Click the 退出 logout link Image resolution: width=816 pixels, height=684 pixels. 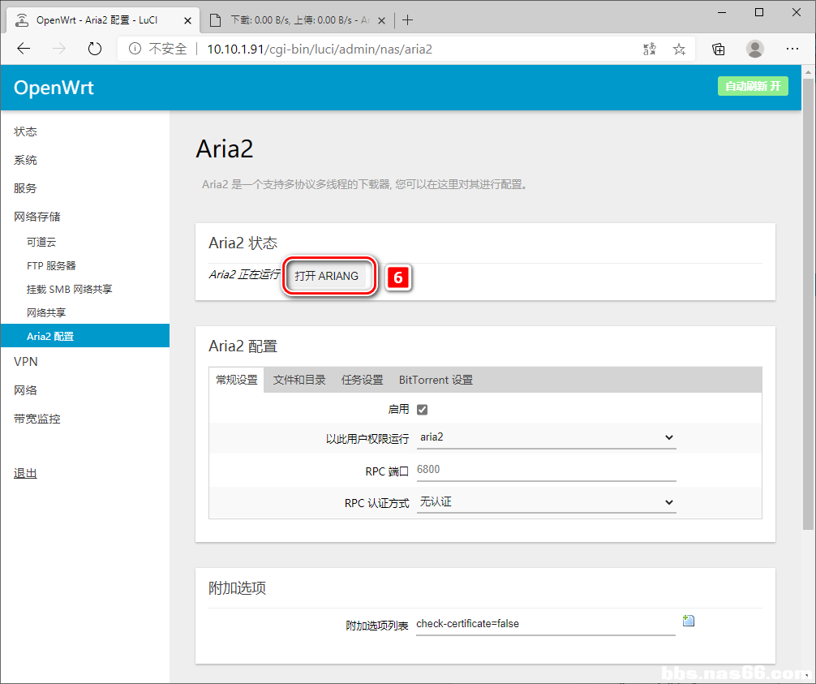pyautogui.click(x=25, y=473)
